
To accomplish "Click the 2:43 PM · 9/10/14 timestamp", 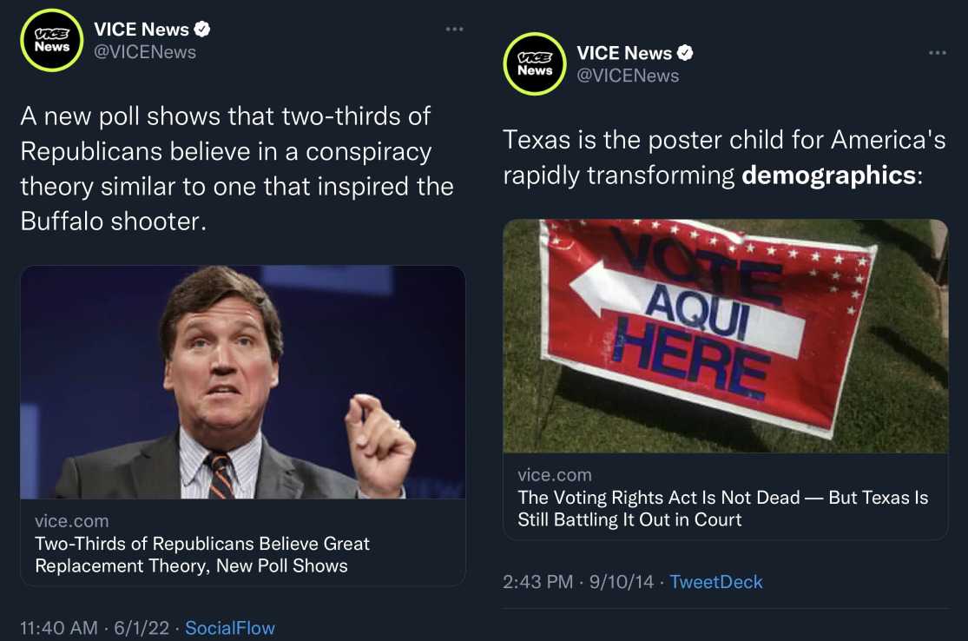I will [x=579, y=582].
